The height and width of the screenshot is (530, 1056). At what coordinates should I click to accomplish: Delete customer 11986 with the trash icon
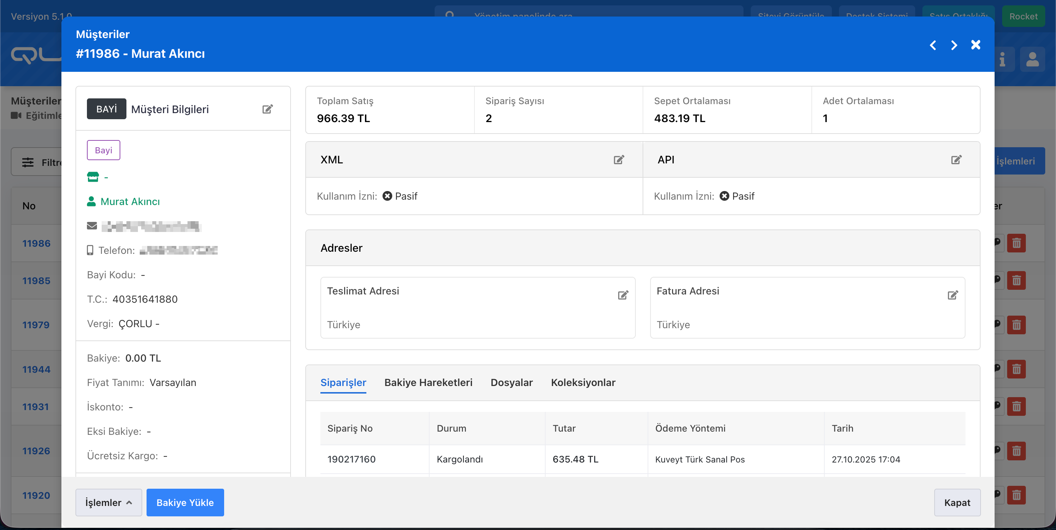coord(1016,243)
